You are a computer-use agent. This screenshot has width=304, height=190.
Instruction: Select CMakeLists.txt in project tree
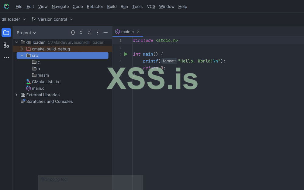point(46,82)
